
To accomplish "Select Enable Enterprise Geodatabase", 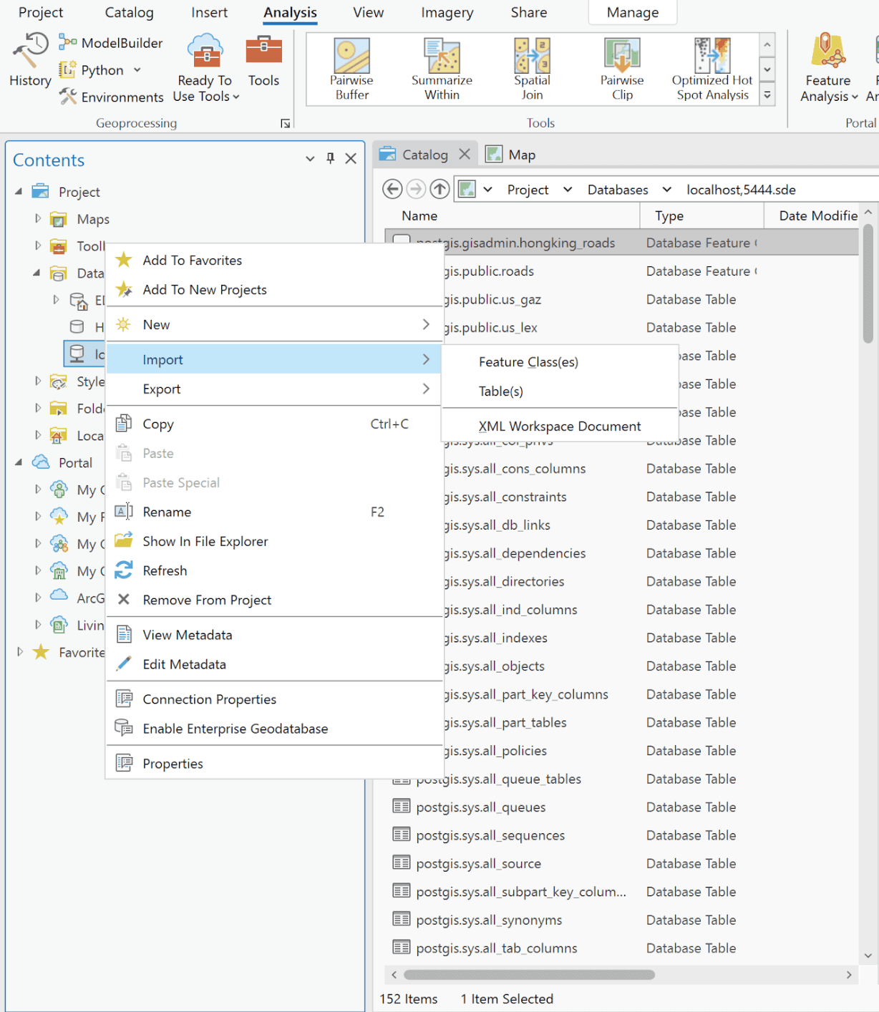I will (x=235, y=729).
